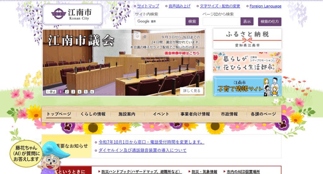
Task: Open 文字サイズ・配色の変更 settings link
Action: click(x=220, y=6)
